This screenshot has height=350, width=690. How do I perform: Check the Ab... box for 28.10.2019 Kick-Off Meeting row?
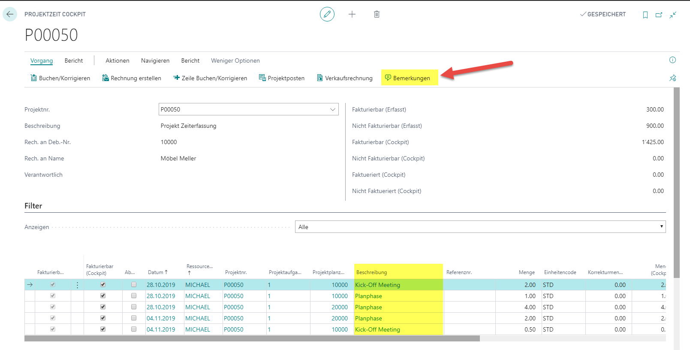point(134,284)
